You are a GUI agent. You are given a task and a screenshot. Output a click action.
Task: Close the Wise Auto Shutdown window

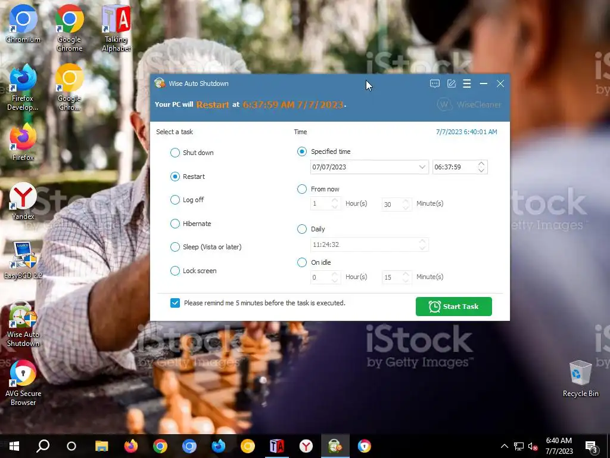(x=500, y=83)
